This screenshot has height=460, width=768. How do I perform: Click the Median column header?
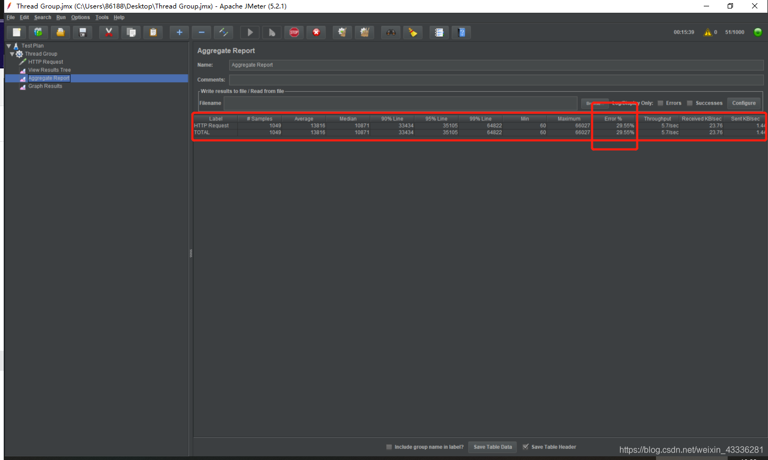tap(348, 119)
